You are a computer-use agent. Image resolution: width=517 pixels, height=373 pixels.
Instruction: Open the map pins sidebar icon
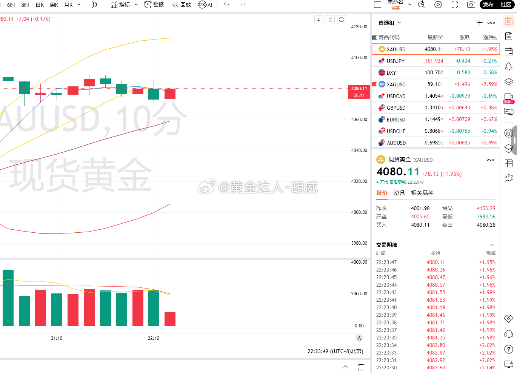509,178
